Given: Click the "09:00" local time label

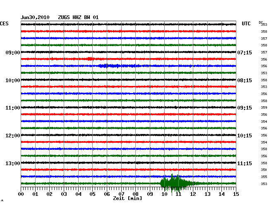Looking at the screenshot, I should (13, 52).
